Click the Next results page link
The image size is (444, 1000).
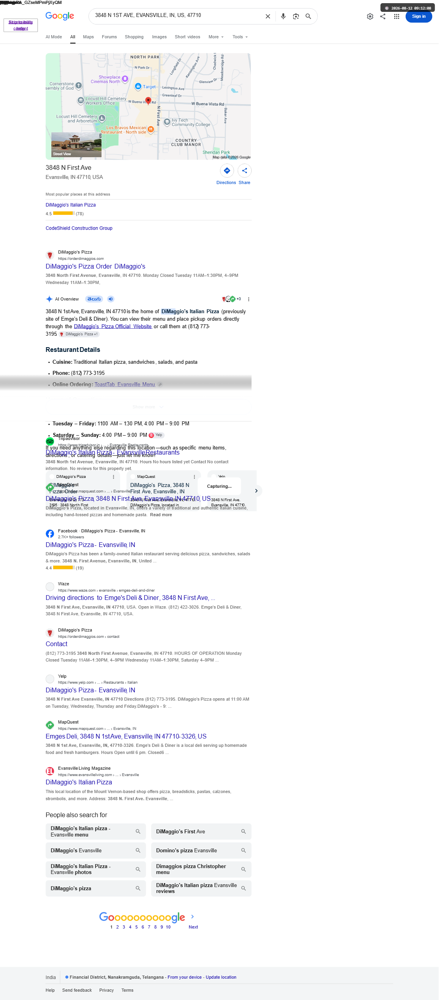coord(193,927)
